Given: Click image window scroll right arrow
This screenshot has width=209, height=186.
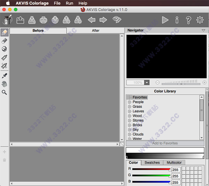Looking at the screenshot, I should (x=117, y=144).
